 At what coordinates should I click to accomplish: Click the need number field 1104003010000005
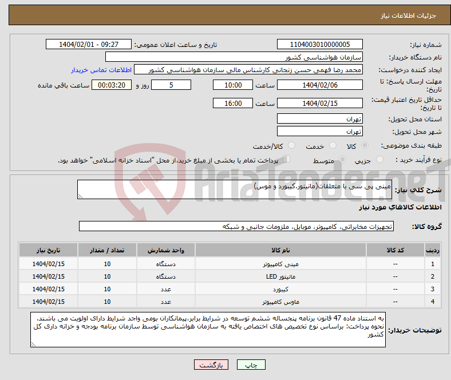click(x=319, y=44)
